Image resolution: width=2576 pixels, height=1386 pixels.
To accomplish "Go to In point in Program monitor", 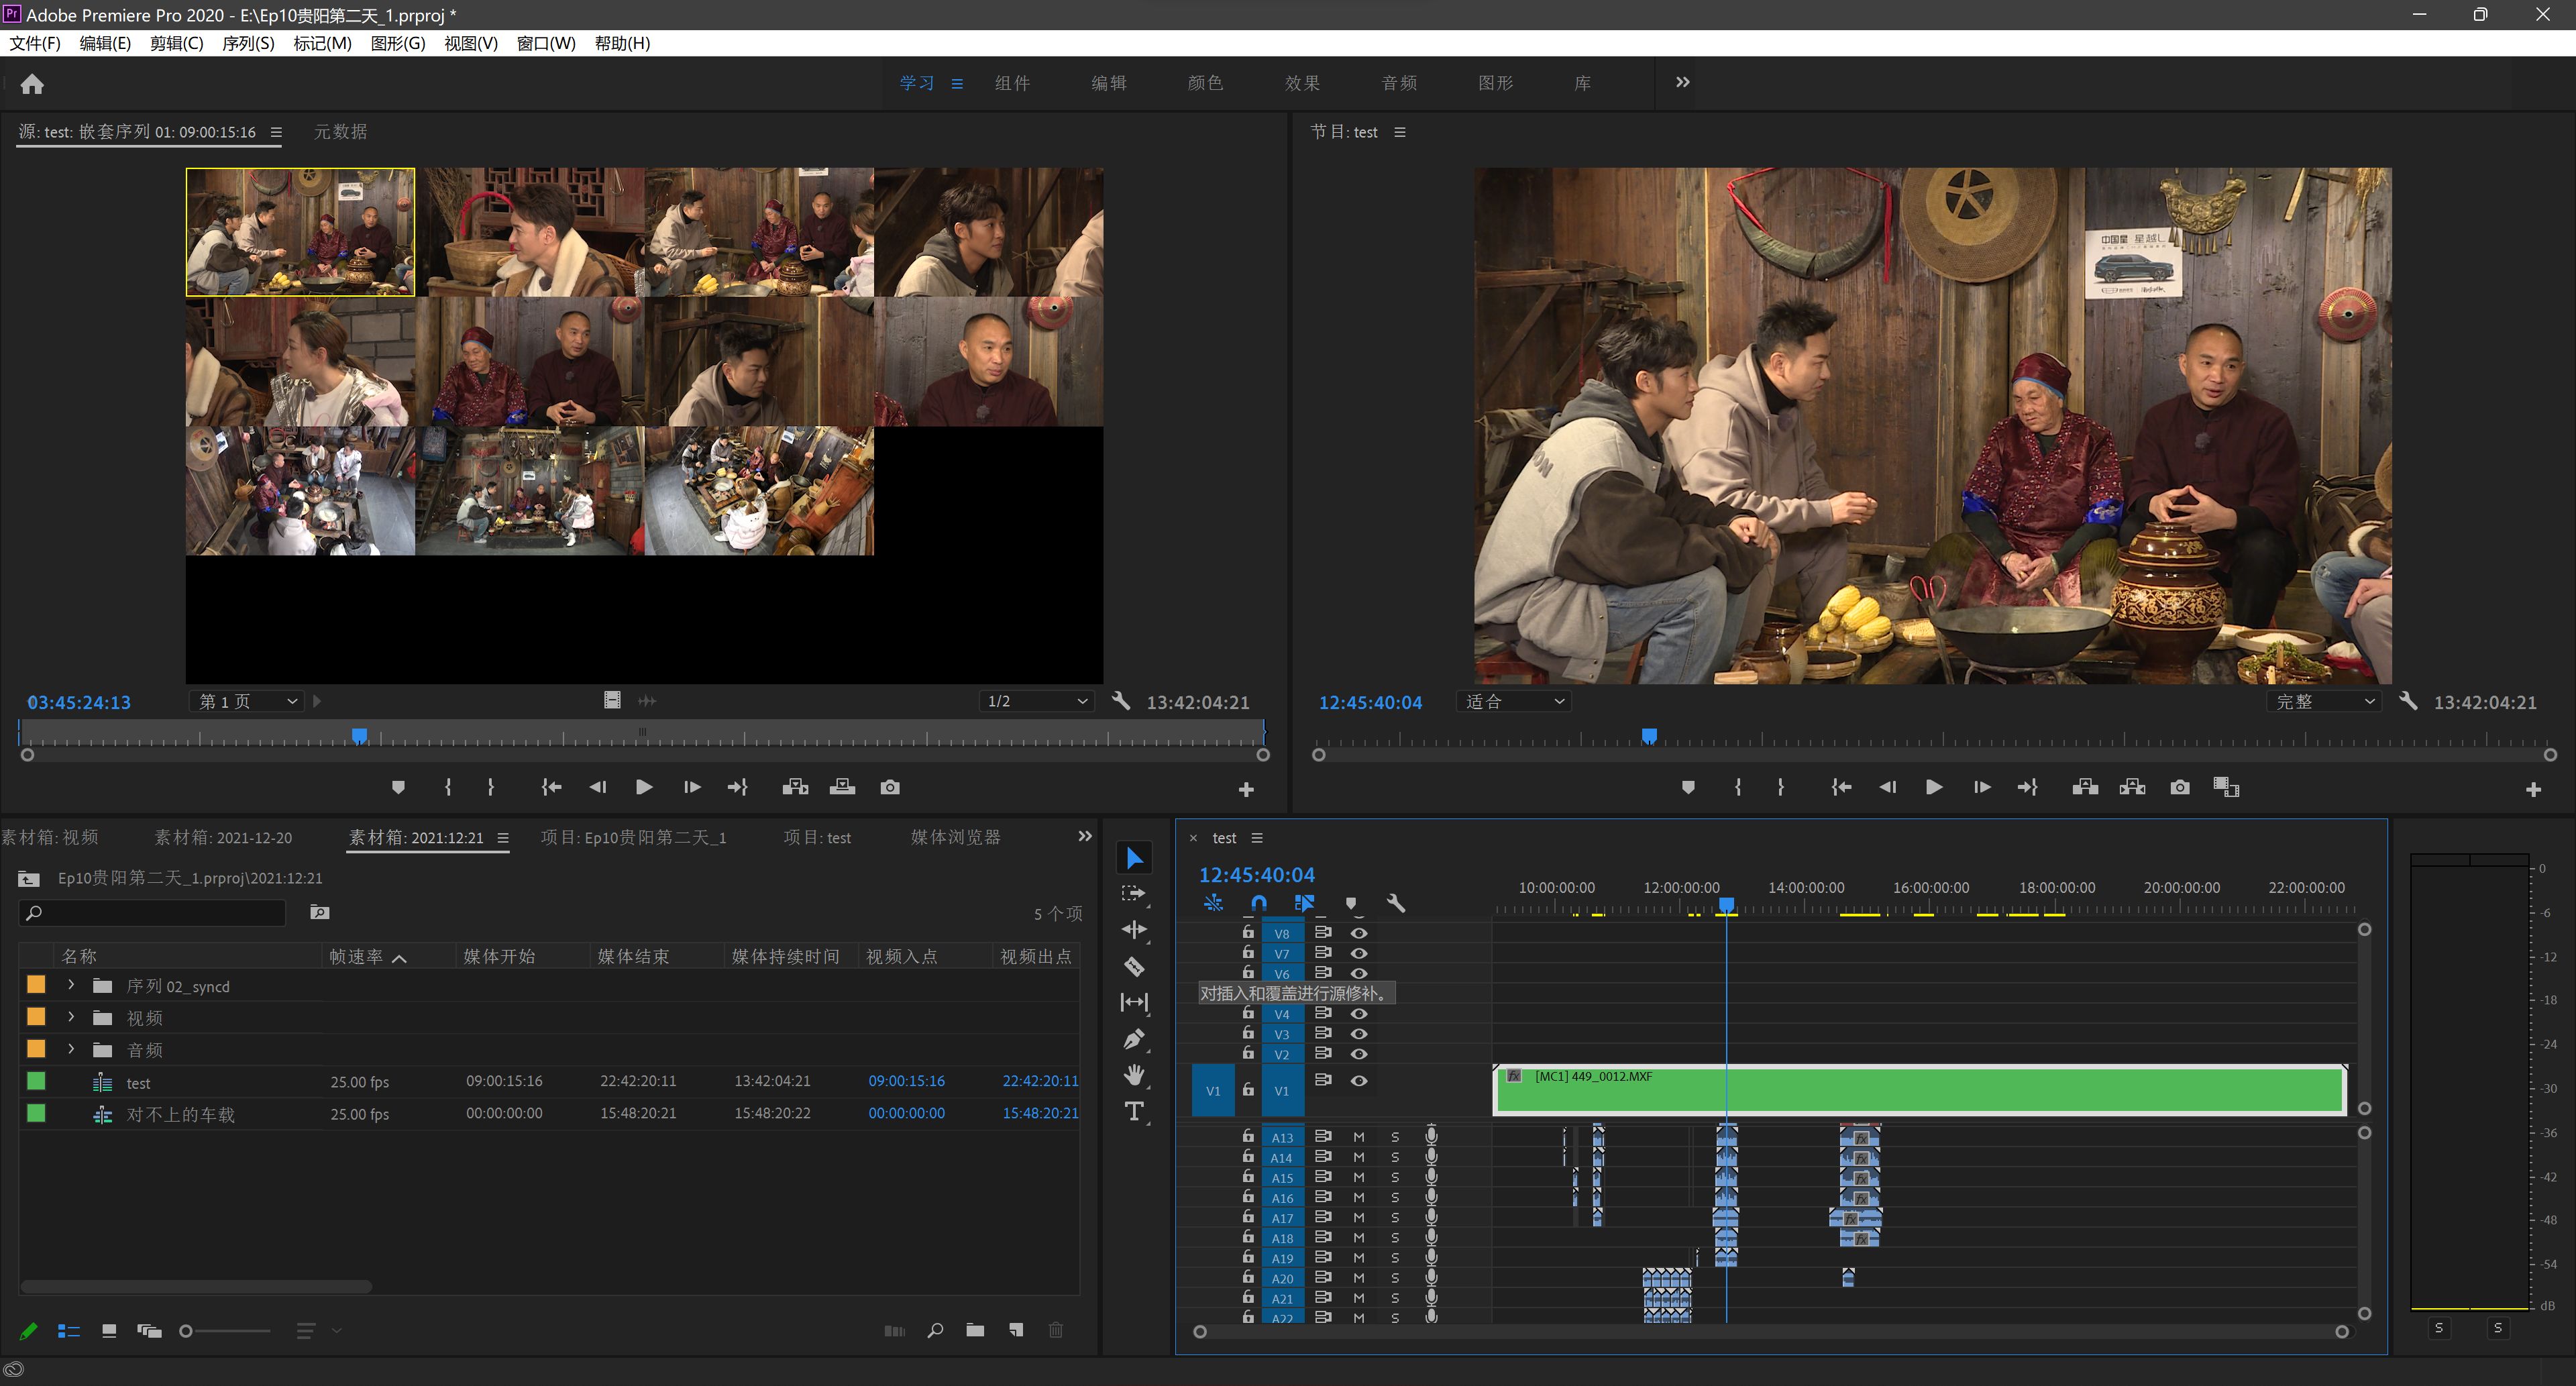I will (x=1840, y=787).
